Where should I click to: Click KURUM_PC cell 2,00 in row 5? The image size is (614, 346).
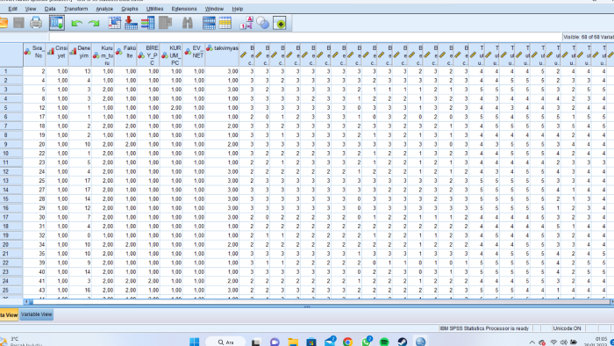pyautogui.click(x=171, y=108)
